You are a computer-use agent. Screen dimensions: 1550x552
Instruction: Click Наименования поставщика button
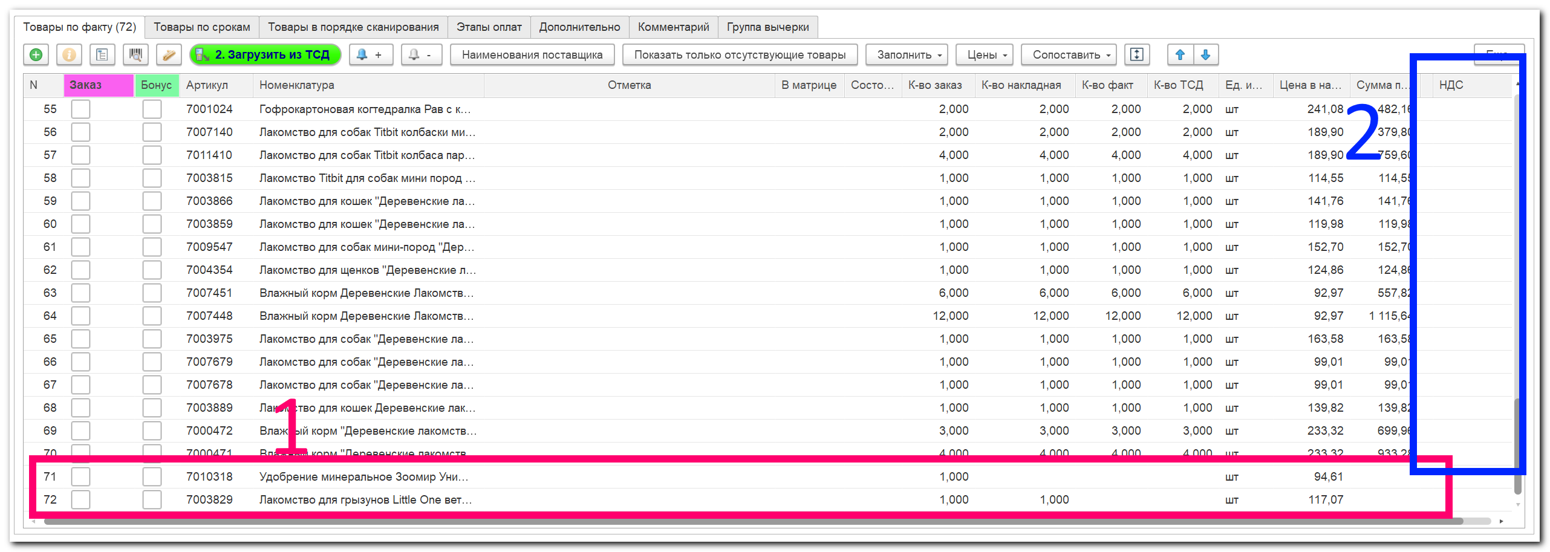click(532, 55)
